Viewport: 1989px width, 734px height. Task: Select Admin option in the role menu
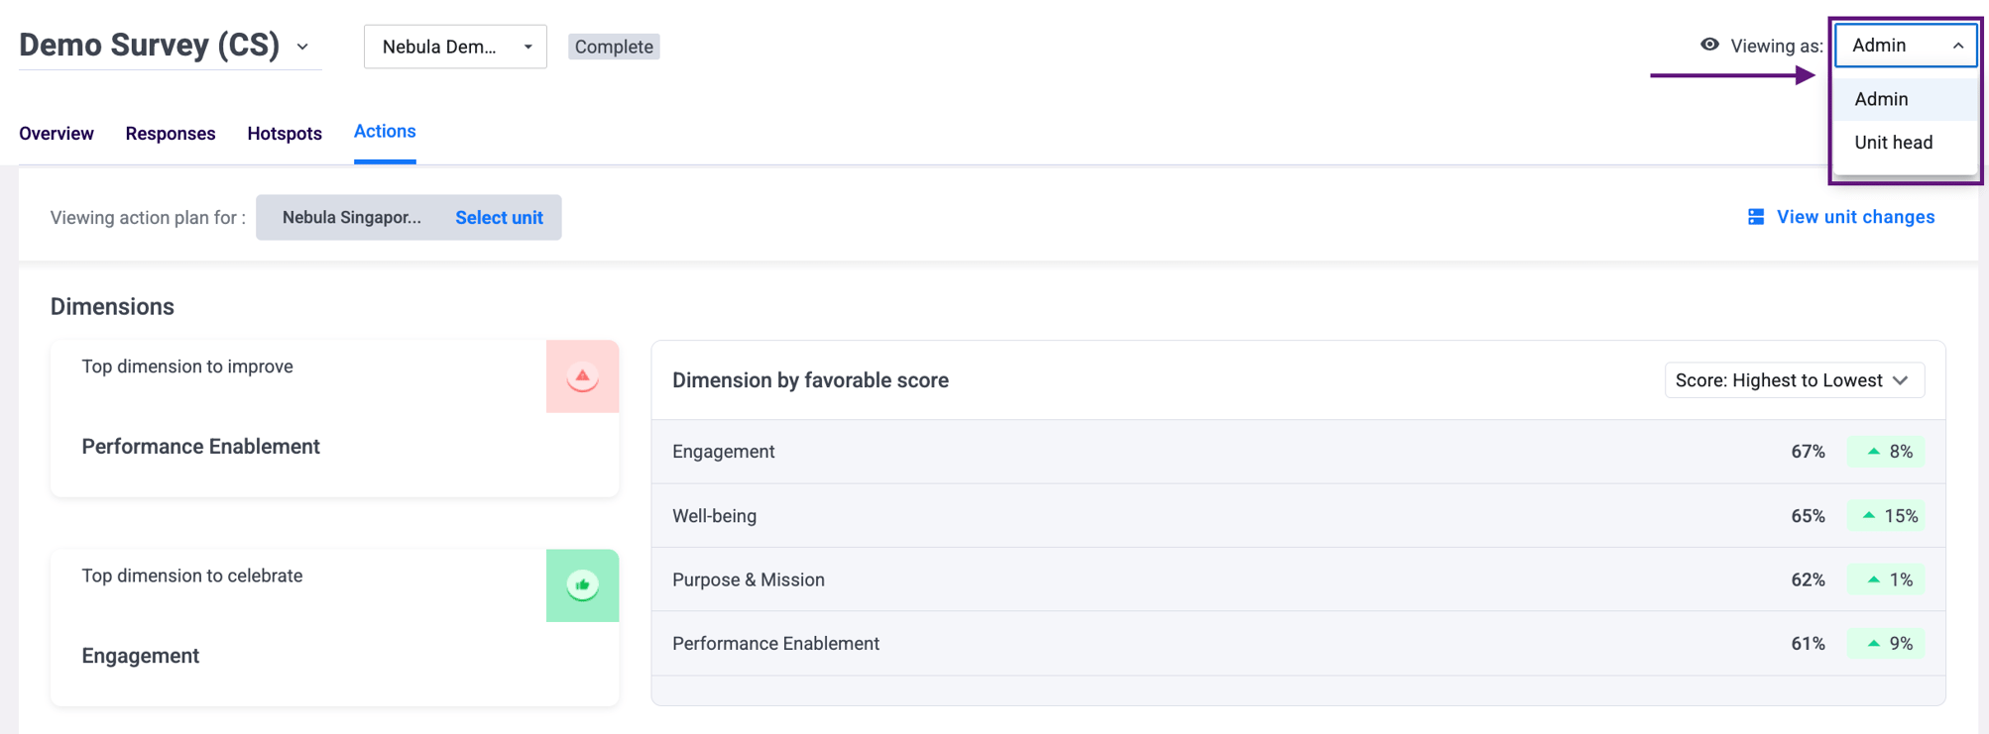(1881, 99)
